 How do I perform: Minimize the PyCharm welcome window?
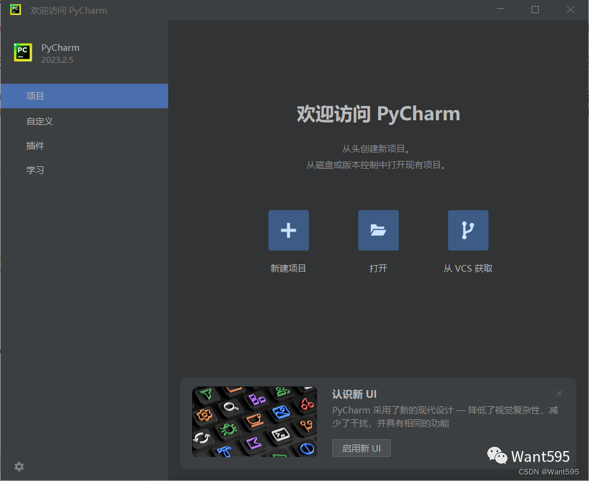500,10
